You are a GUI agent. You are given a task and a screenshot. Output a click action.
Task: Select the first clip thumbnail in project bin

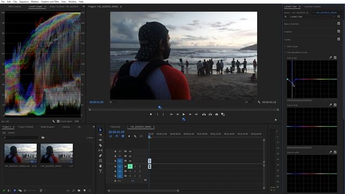click(20, 154)
